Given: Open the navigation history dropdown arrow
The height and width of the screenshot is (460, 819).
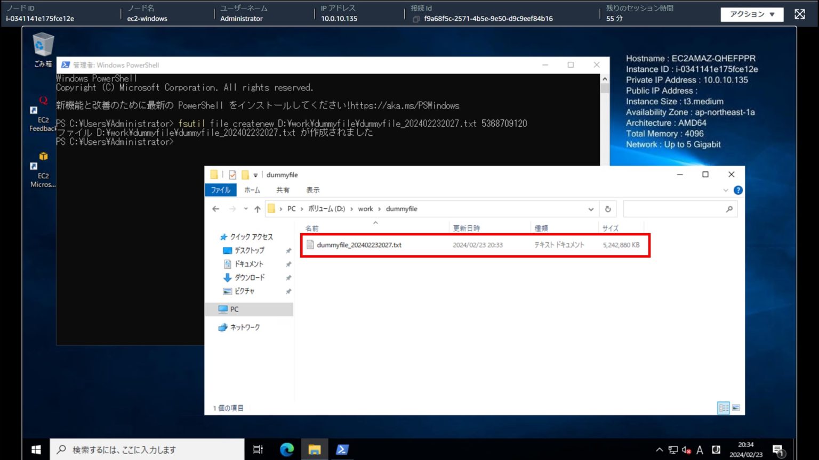Looking at the screenshot, I should click(x=245, y=209).
